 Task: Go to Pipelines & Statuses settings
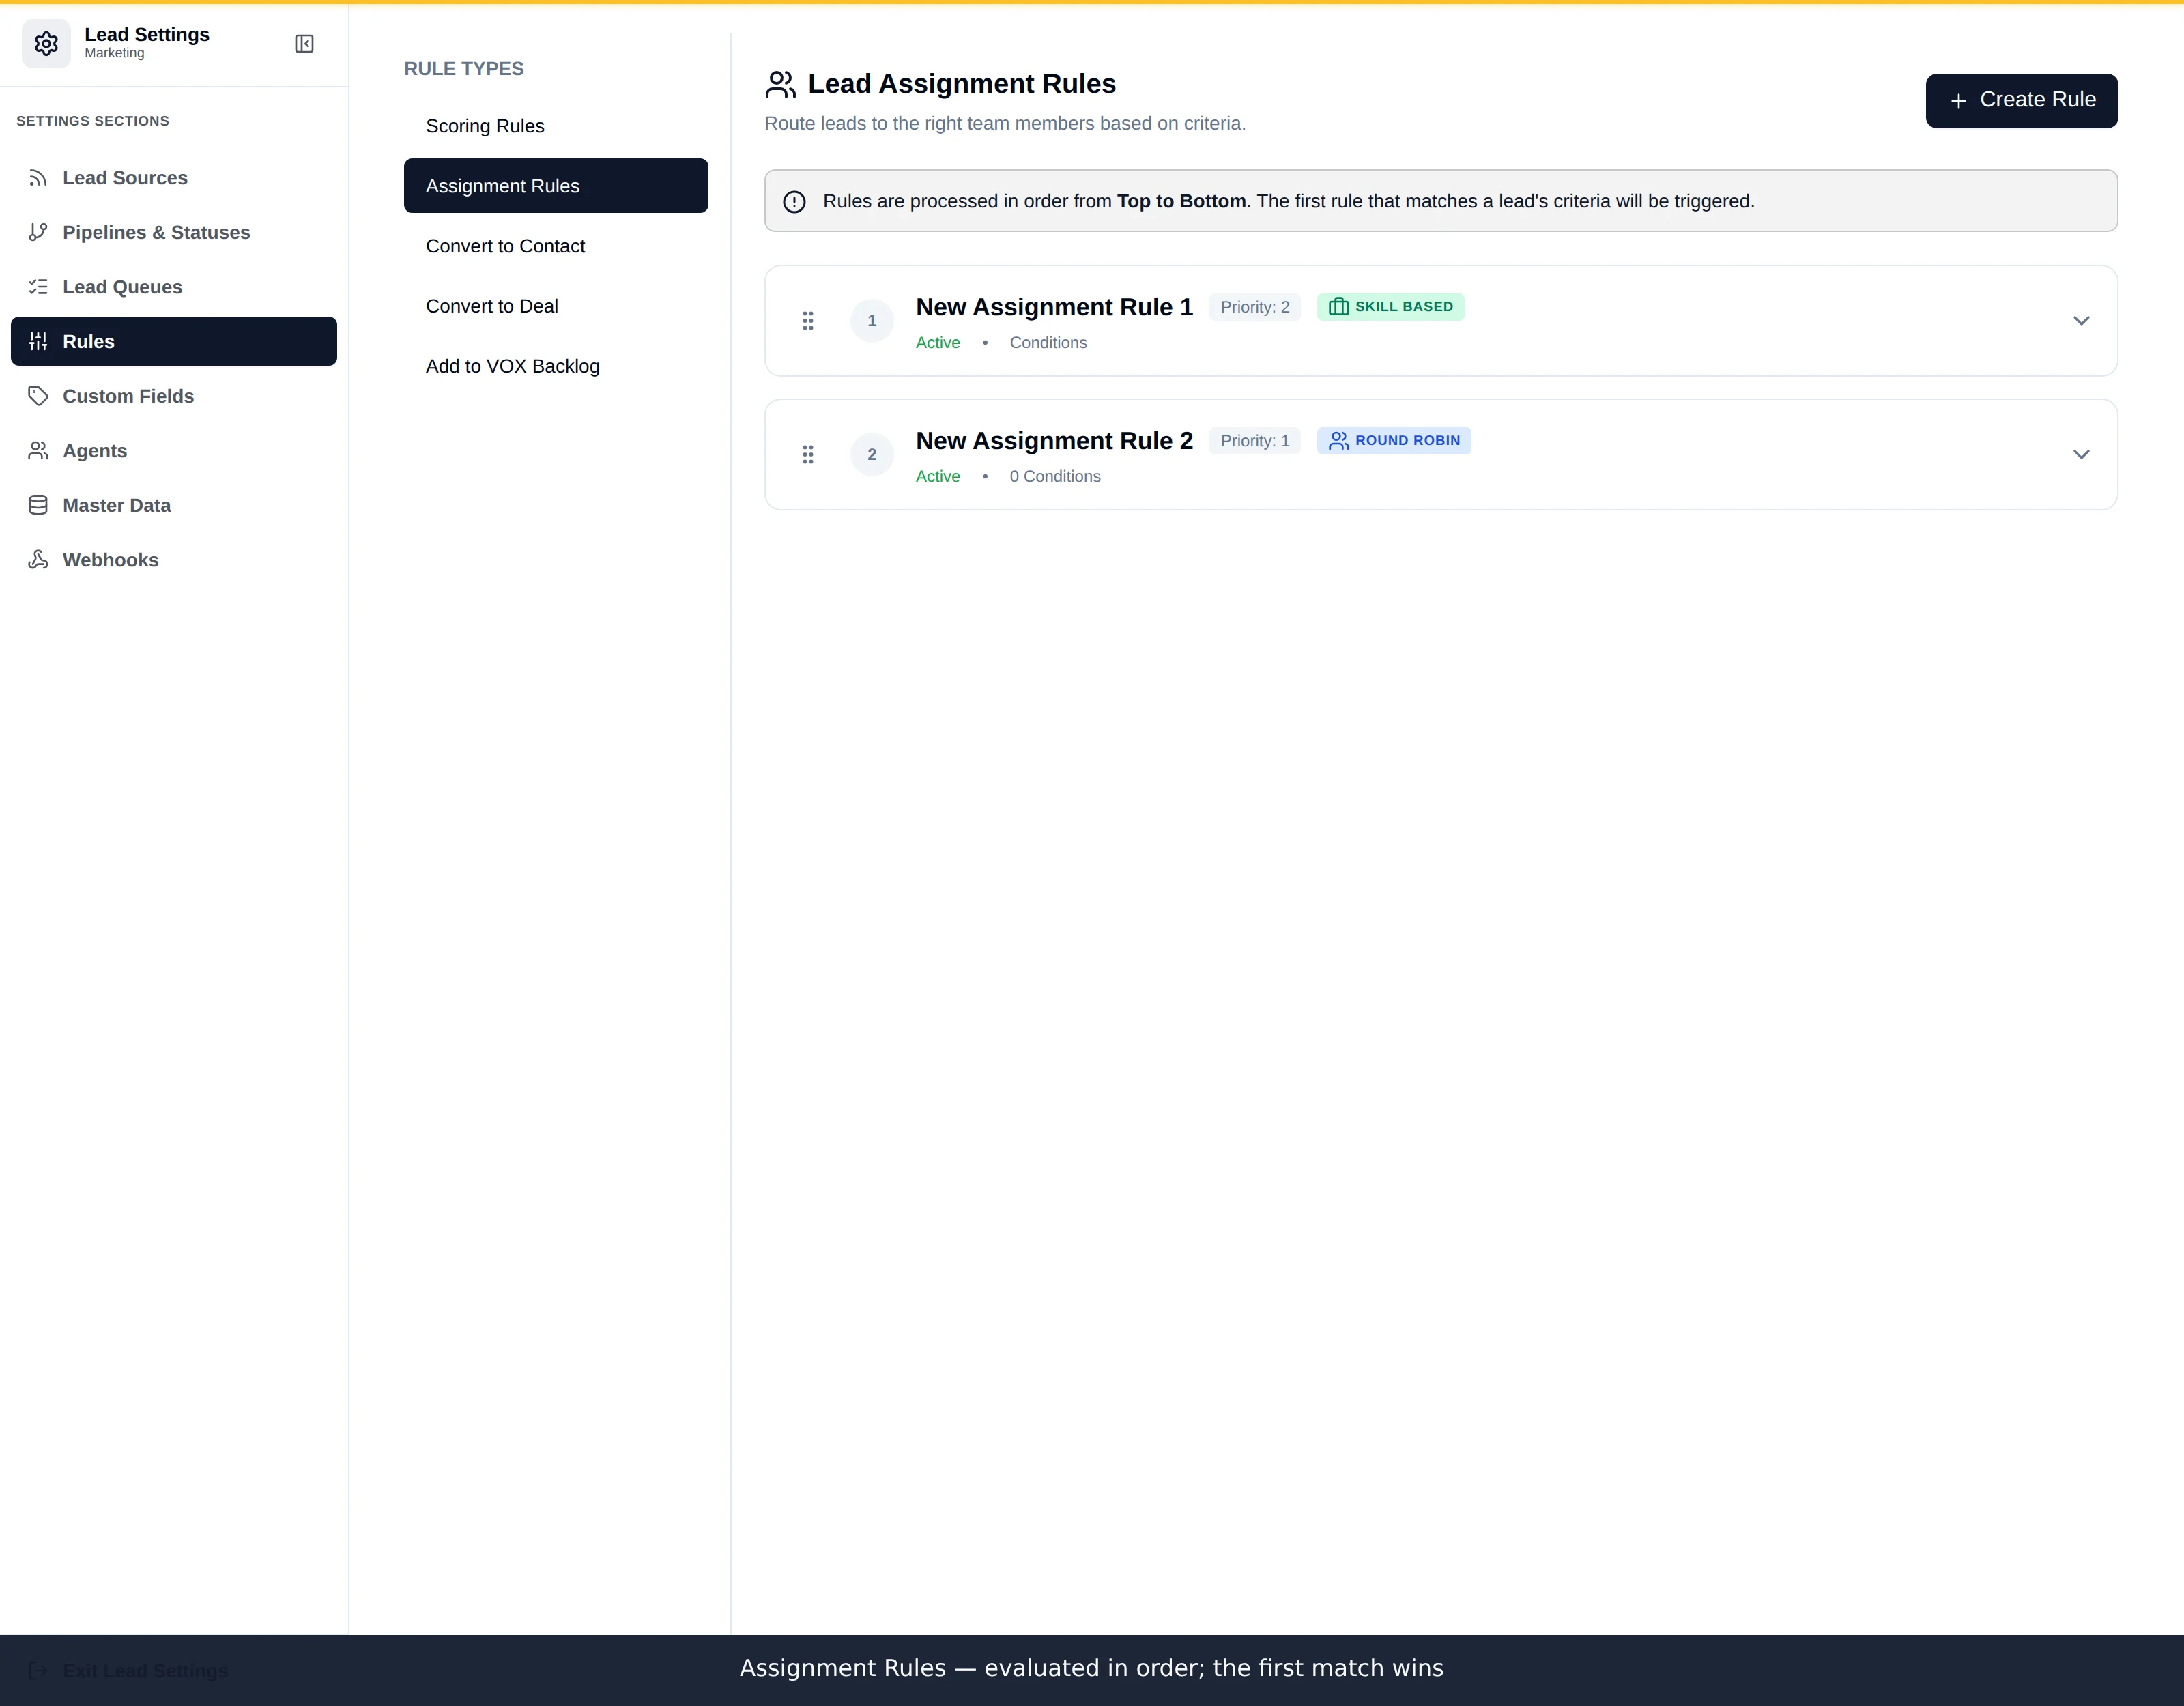pos(174,232)
